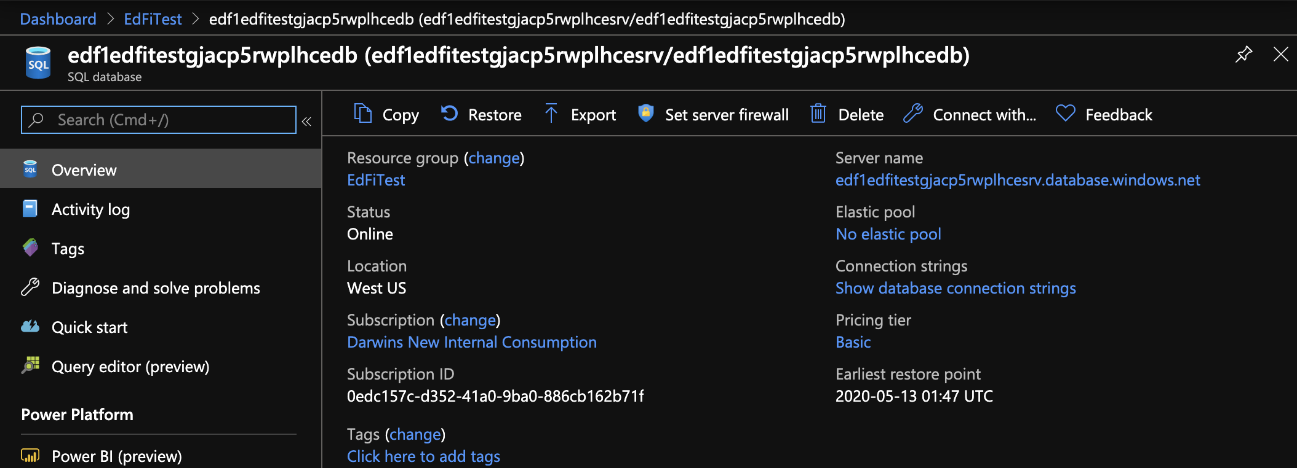Open Activity log menu item
Image resolution: width=1297 pixels, height=468 pixels.
(161, 209)
